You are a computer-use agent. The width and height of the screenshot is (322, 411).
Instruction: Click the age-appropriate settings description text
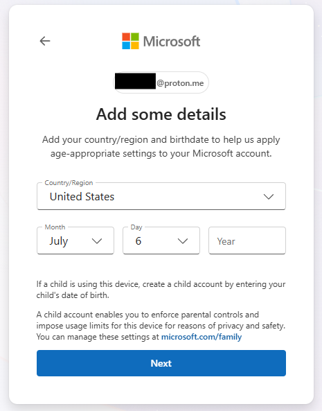(161, 146)
